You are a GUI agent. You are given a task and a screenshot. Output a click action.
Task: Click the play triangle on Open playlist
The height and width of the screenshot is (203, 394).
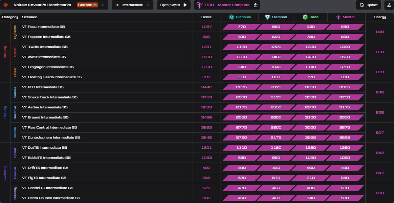click(185, 5)
